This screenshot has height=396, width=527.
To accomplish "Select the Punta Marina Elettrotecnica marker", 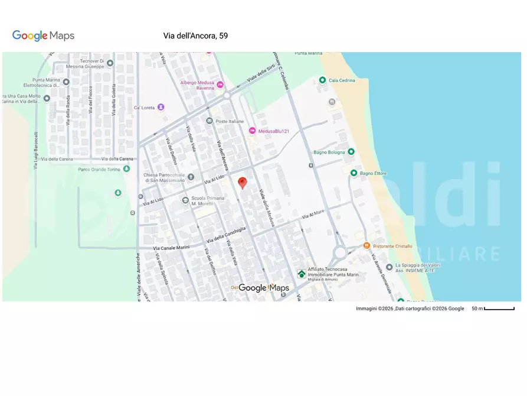I will click(66, 82).
